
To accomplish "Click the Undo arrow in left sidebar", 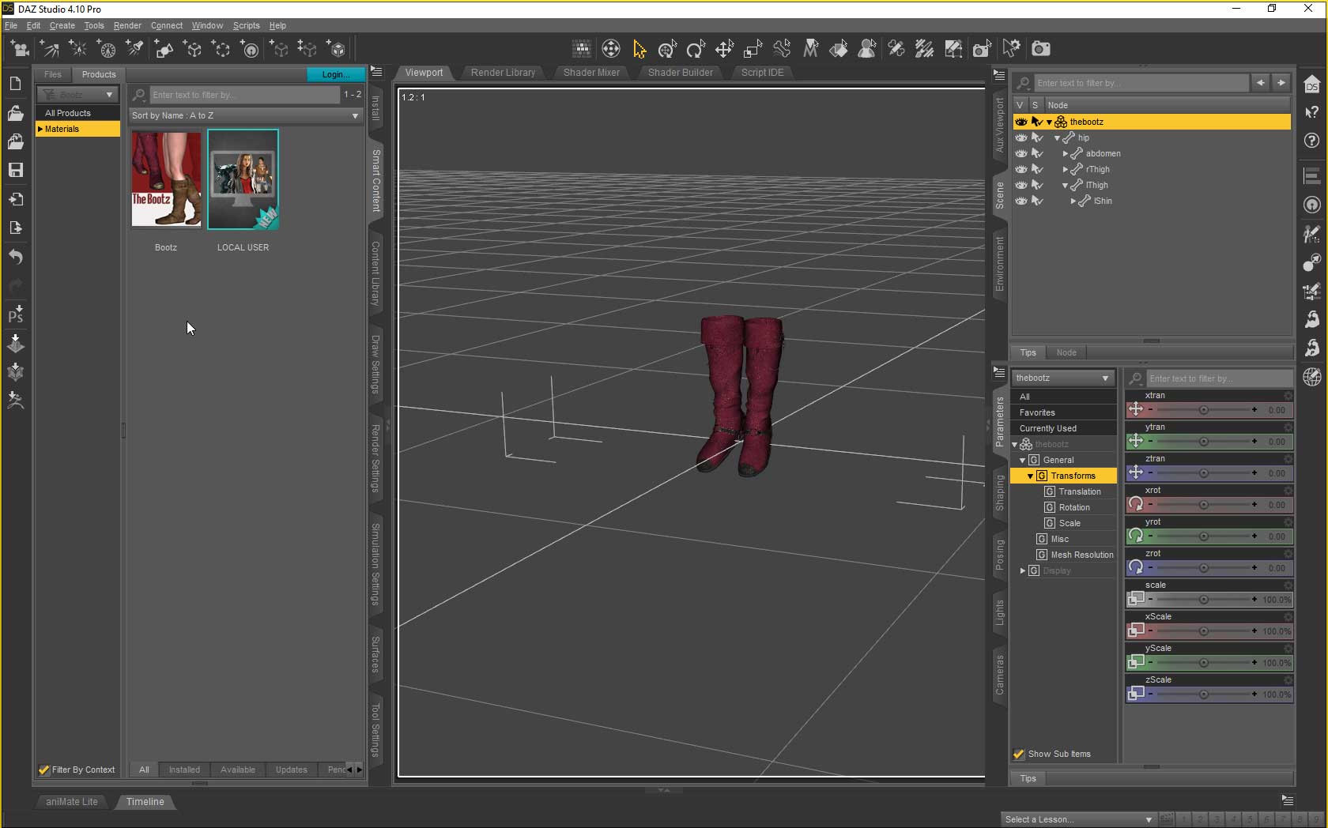I will coord(15,257).
